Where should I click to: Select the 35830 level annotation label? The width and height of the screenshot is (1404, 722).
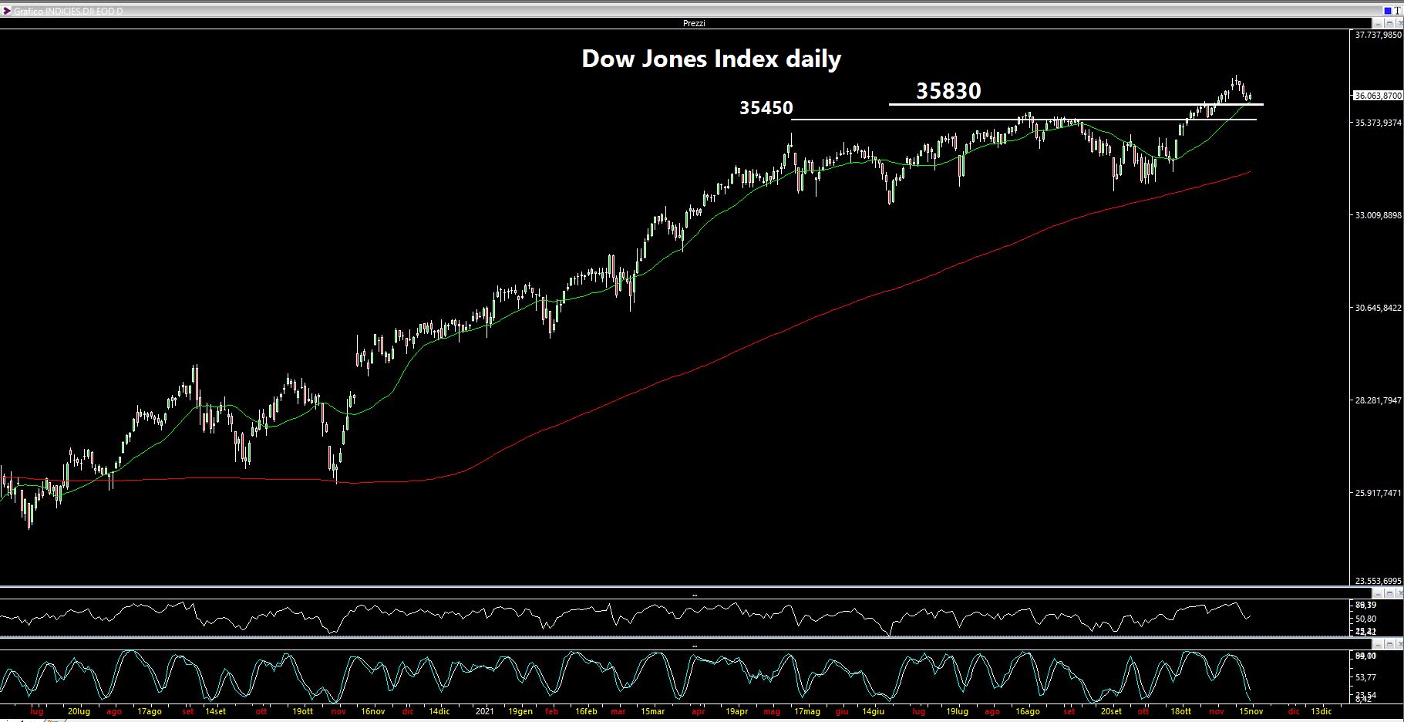pos(948,91)
